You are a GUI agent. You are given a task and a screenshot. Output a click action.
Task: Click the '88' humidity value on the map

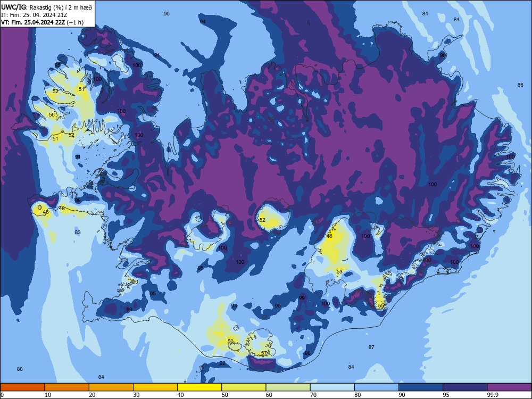(20, 369)
